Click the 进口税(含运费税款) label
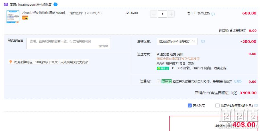 (233, 31)
